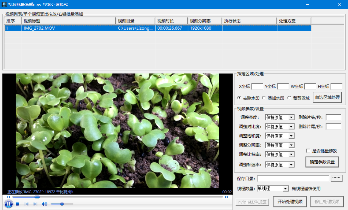This screenshot has height=210, width=348.
Task: Close the 视频批量消重 window
Action: pyautogui.click(x=339, y=4)
